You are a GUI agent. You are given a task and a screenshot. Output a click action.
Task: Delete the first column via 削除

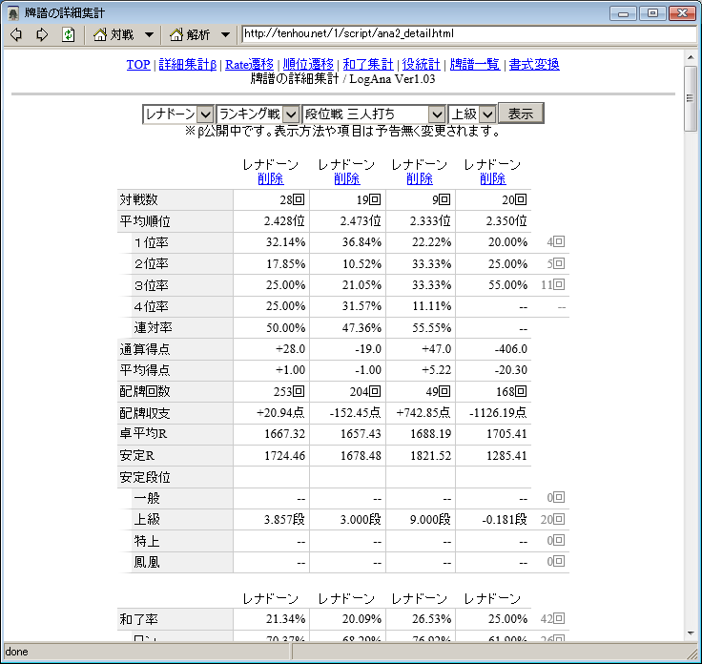click(x=271, y=179)
